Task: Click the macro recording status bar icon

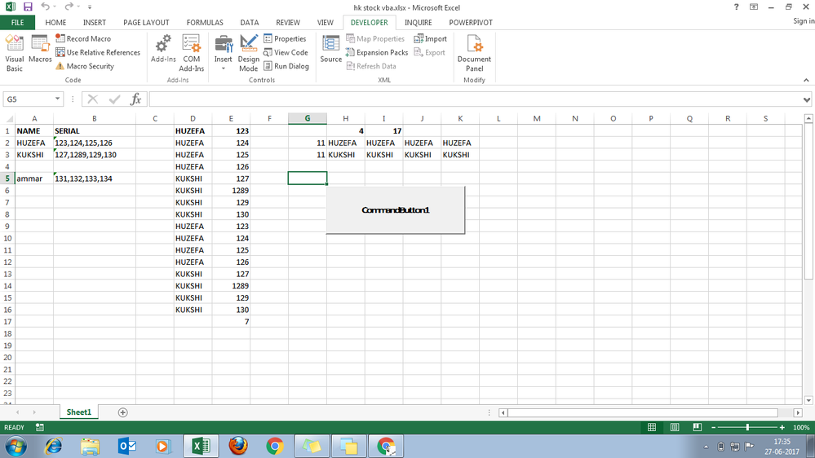Action: [39, 427]
